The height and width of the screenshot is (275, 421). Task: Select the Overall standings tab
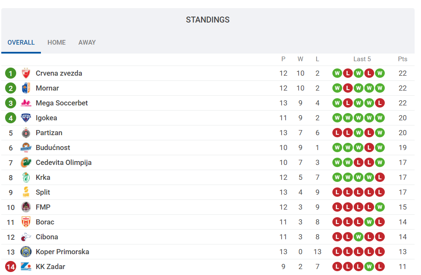[x=21, y=43]
